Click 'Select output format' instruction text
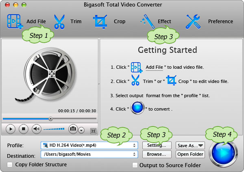 click(x=160, y=96)
